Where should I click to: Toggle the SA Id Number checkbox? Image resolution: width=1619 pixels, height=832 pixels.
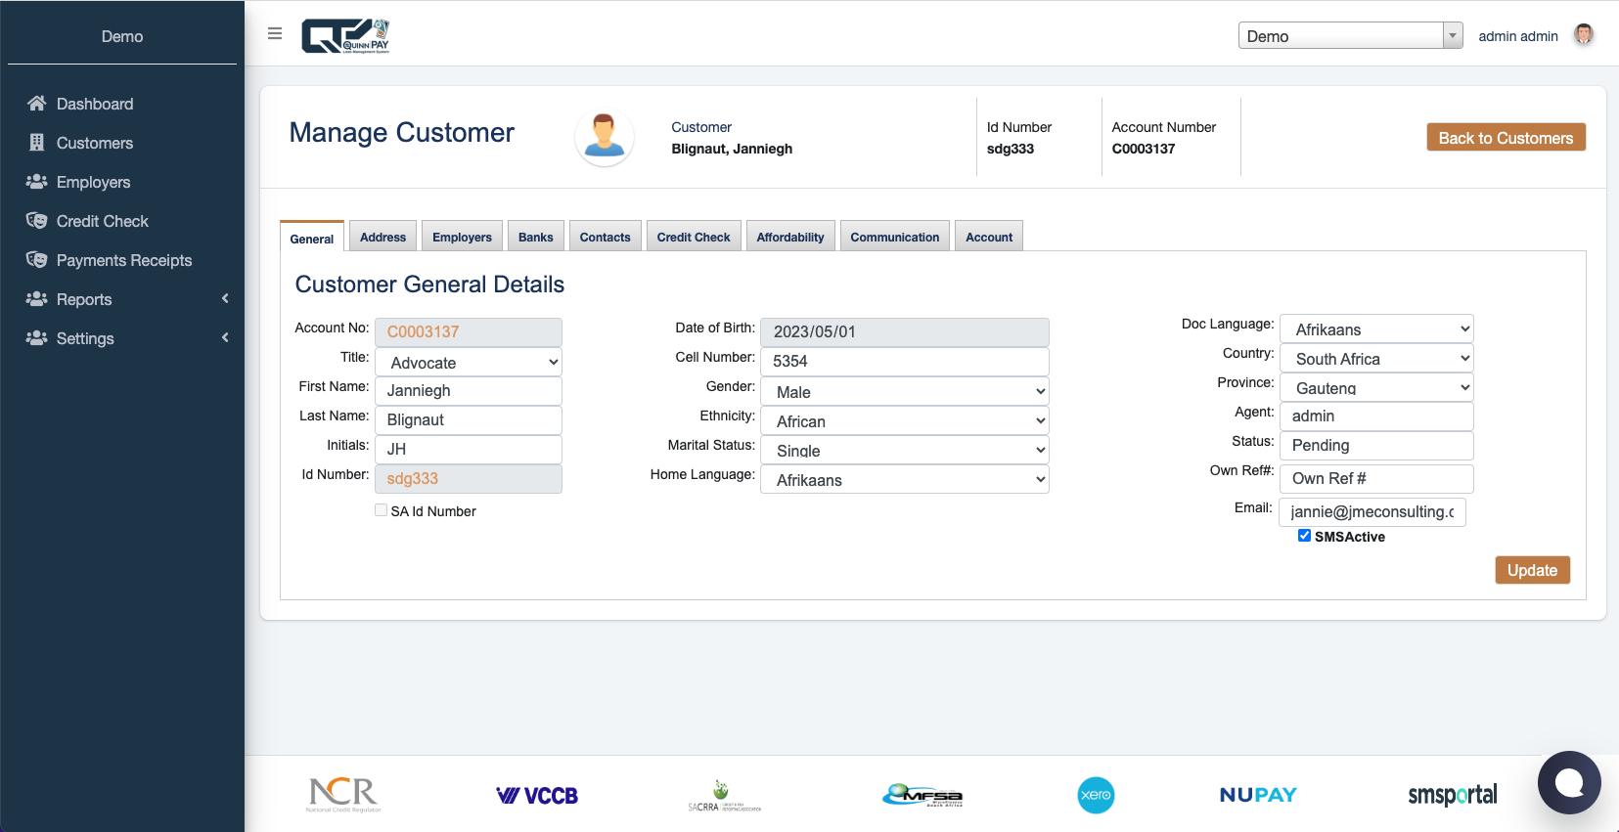click(382, 510)
